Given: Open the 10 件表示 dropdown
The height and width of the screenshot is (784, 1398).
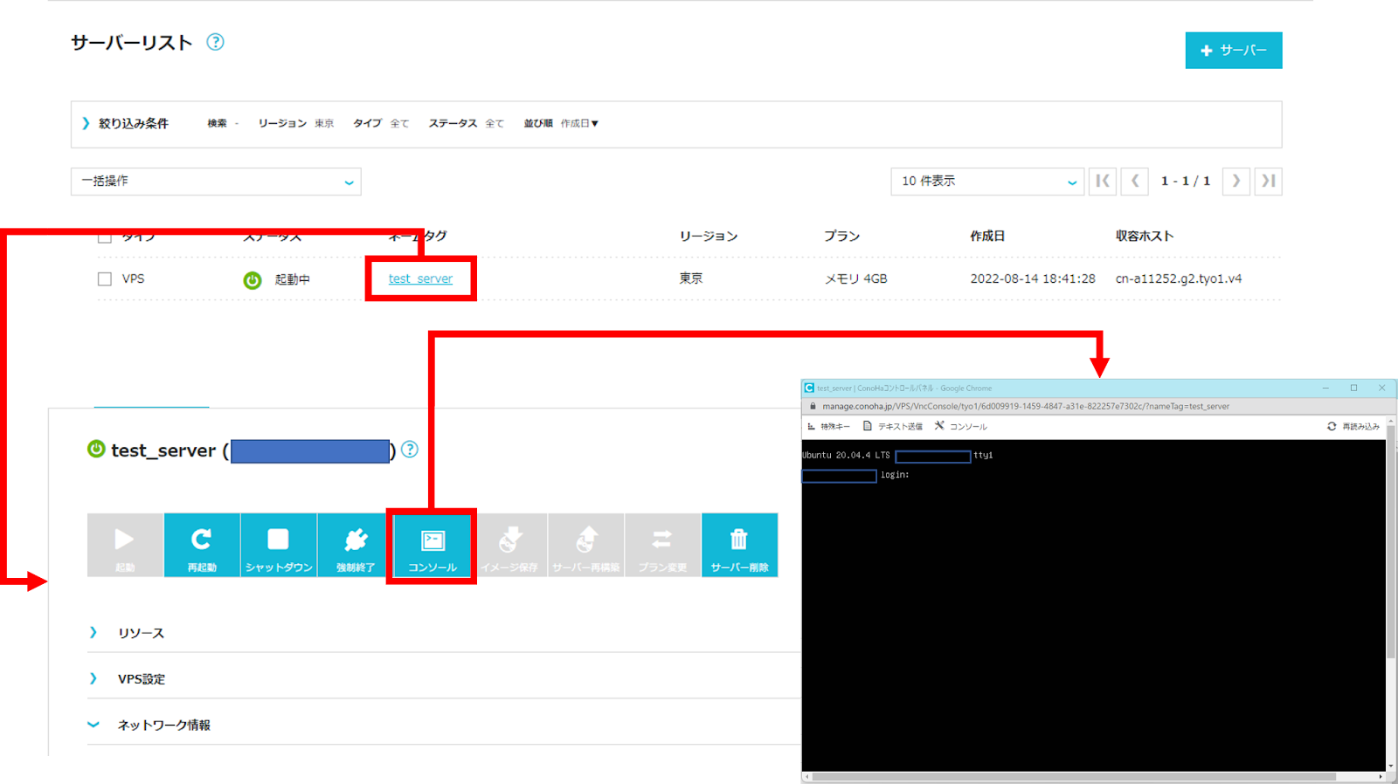Looking at the screenshot, I should click(987, 181).
